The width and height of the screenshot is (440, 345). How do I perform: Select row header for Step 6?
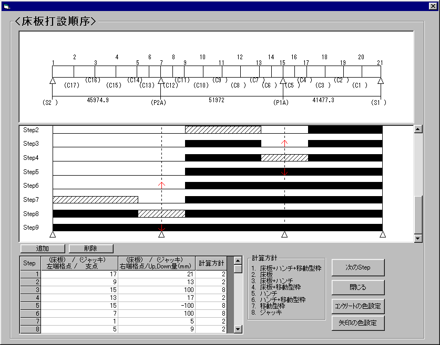(30, 314)
